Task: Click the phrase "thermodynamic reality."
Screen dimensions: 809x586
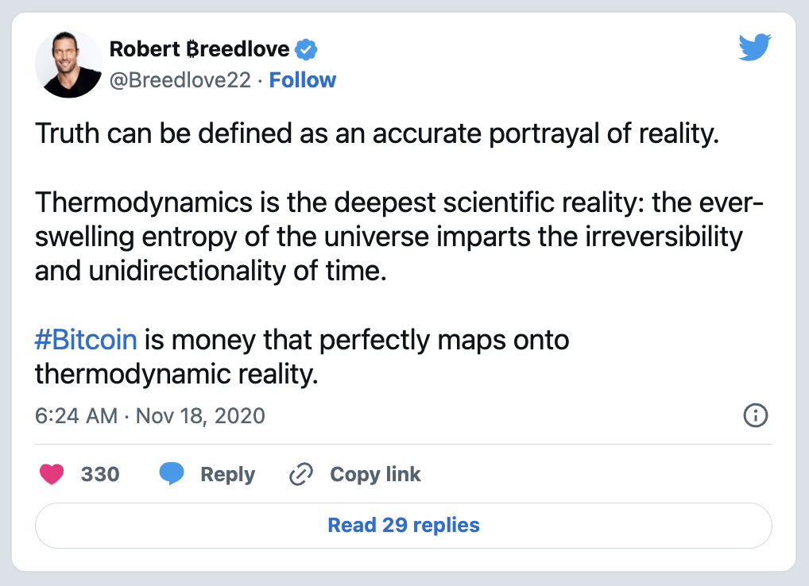Action: point(176,374)
